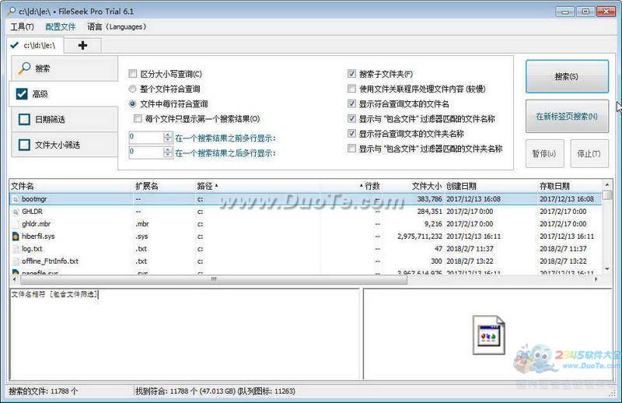The image size is (622, 403).
Task: Click 在新标签页搜索(N) button
Action: point(567,117)
